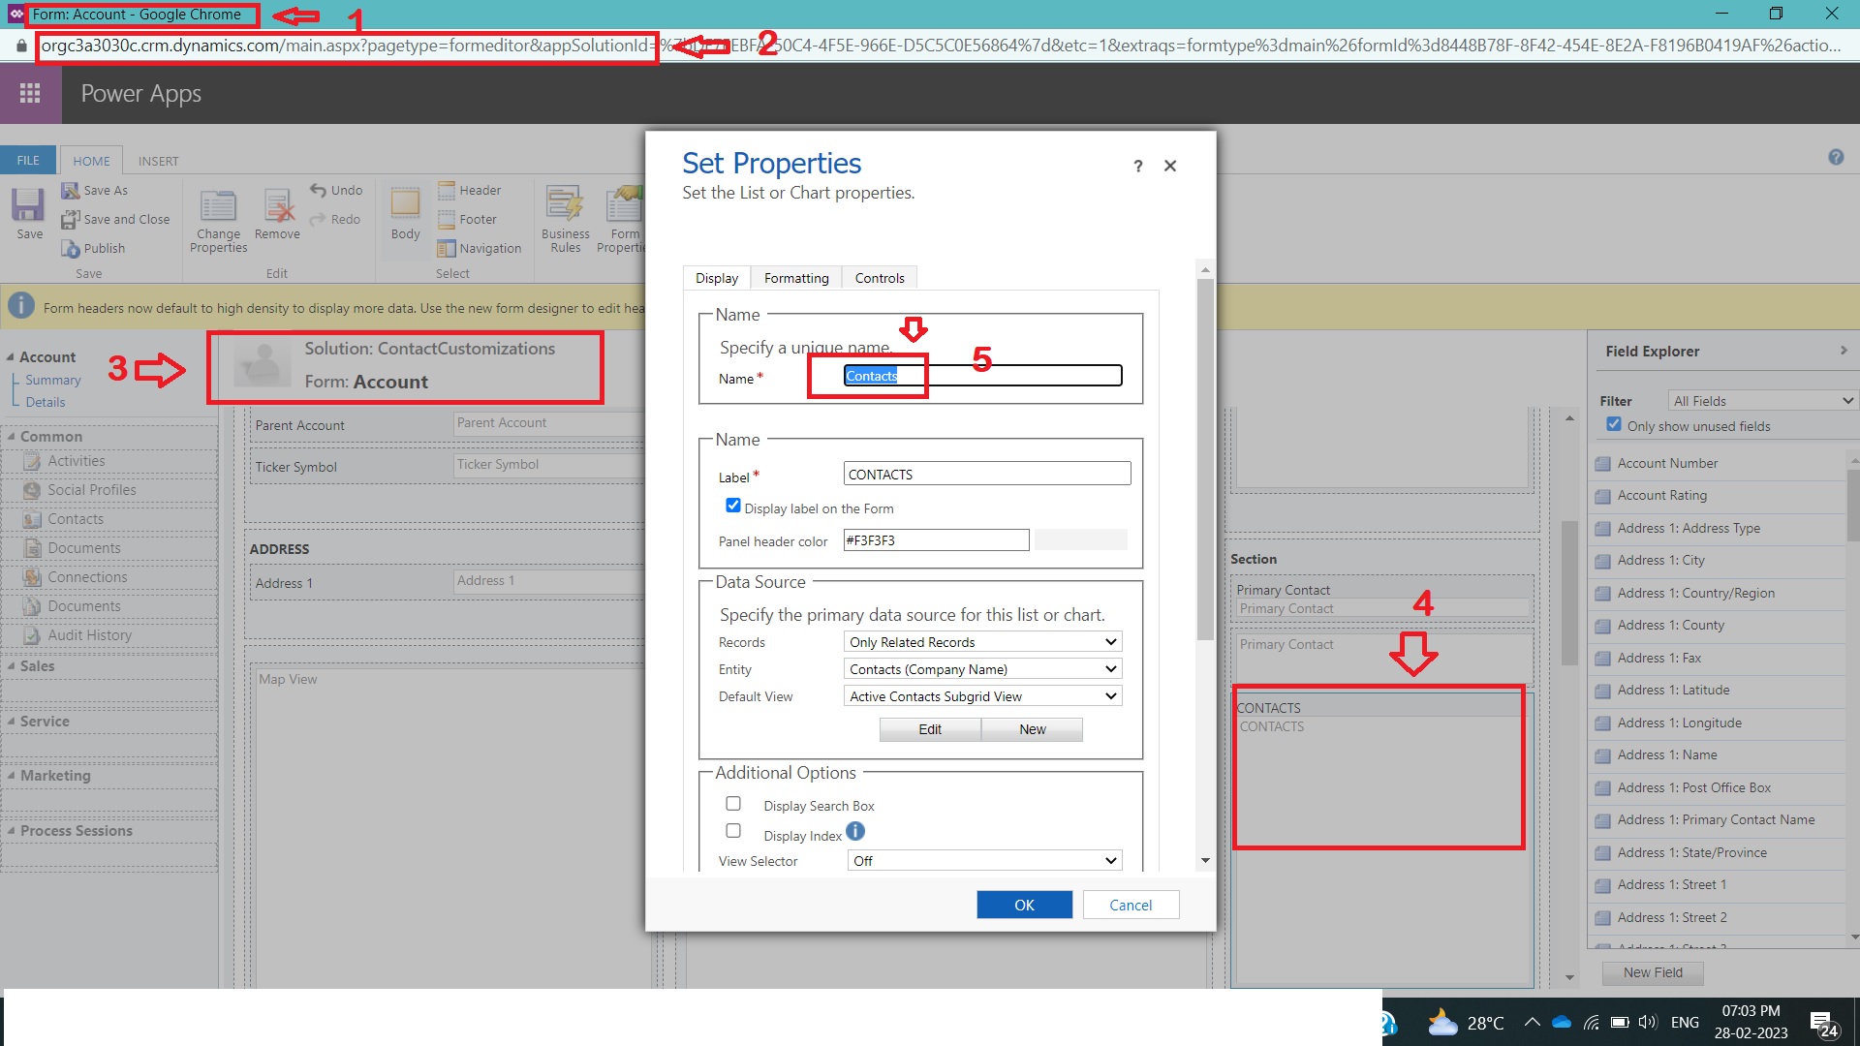Click the OK button

pyautogui.click(x=1024, y=905)
